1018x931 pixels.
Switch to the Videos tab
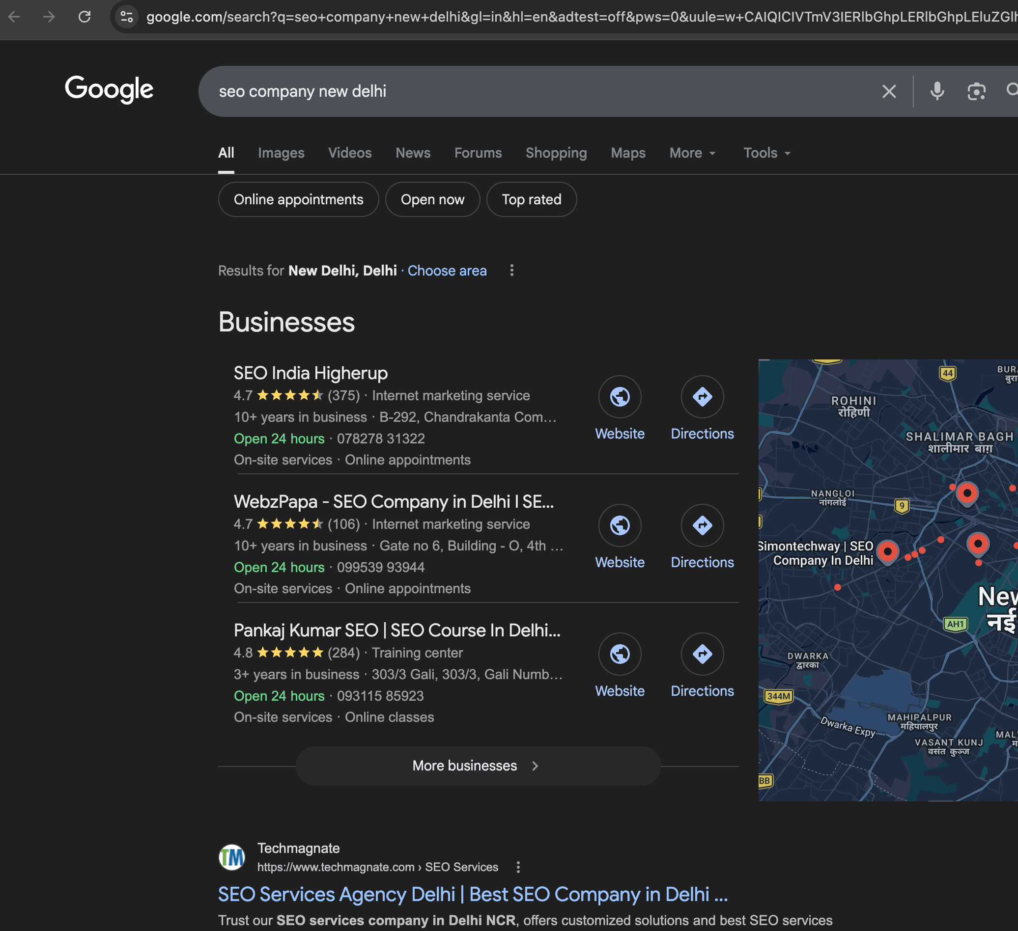tap(349, 153)
